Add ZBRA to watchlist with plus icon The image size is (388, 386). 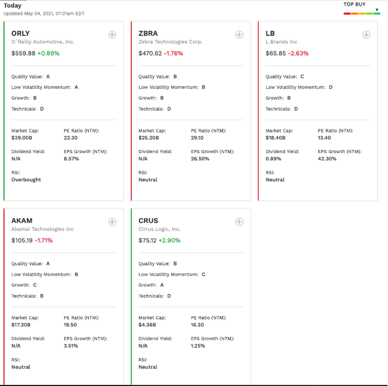coord(239,35)
